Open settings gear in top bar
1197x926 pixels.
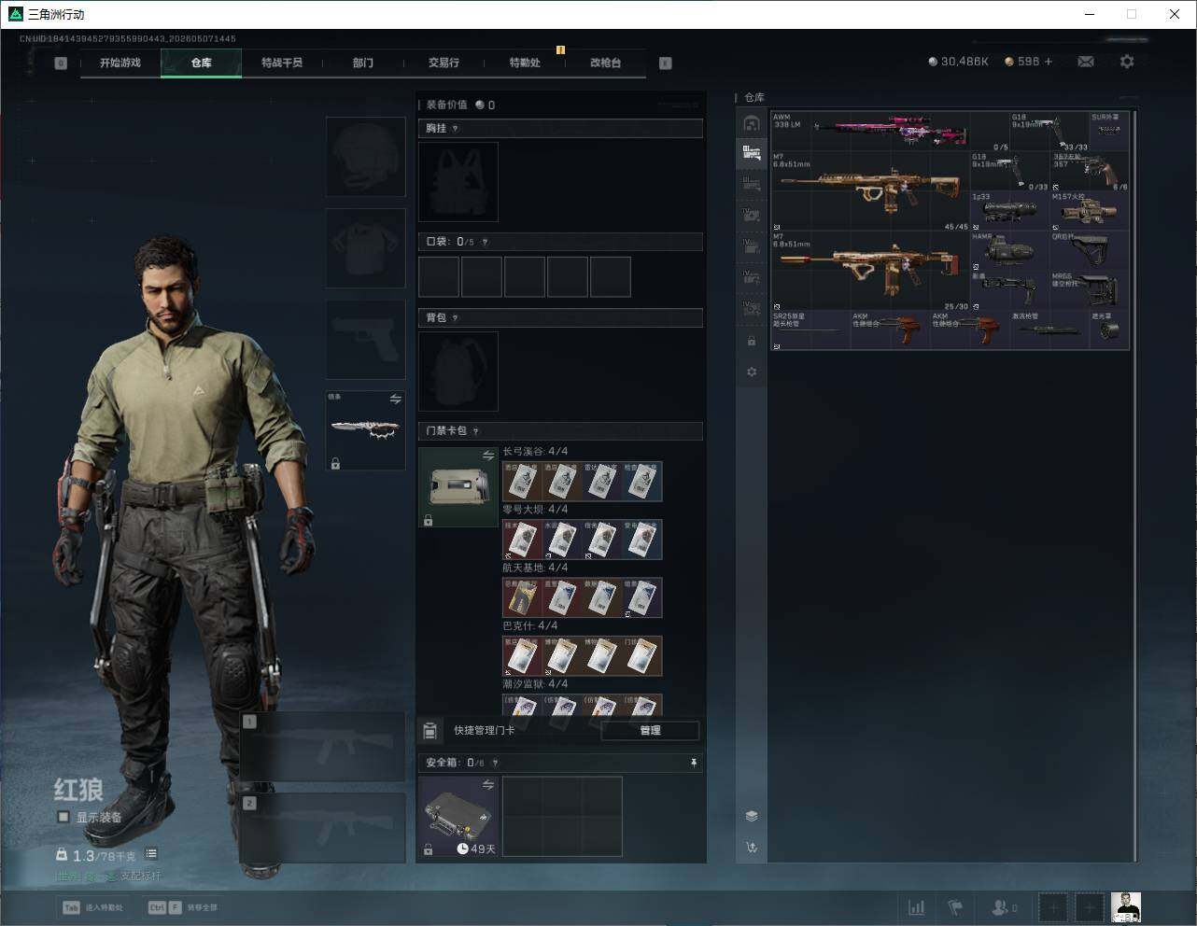(x=1127, y=62)
